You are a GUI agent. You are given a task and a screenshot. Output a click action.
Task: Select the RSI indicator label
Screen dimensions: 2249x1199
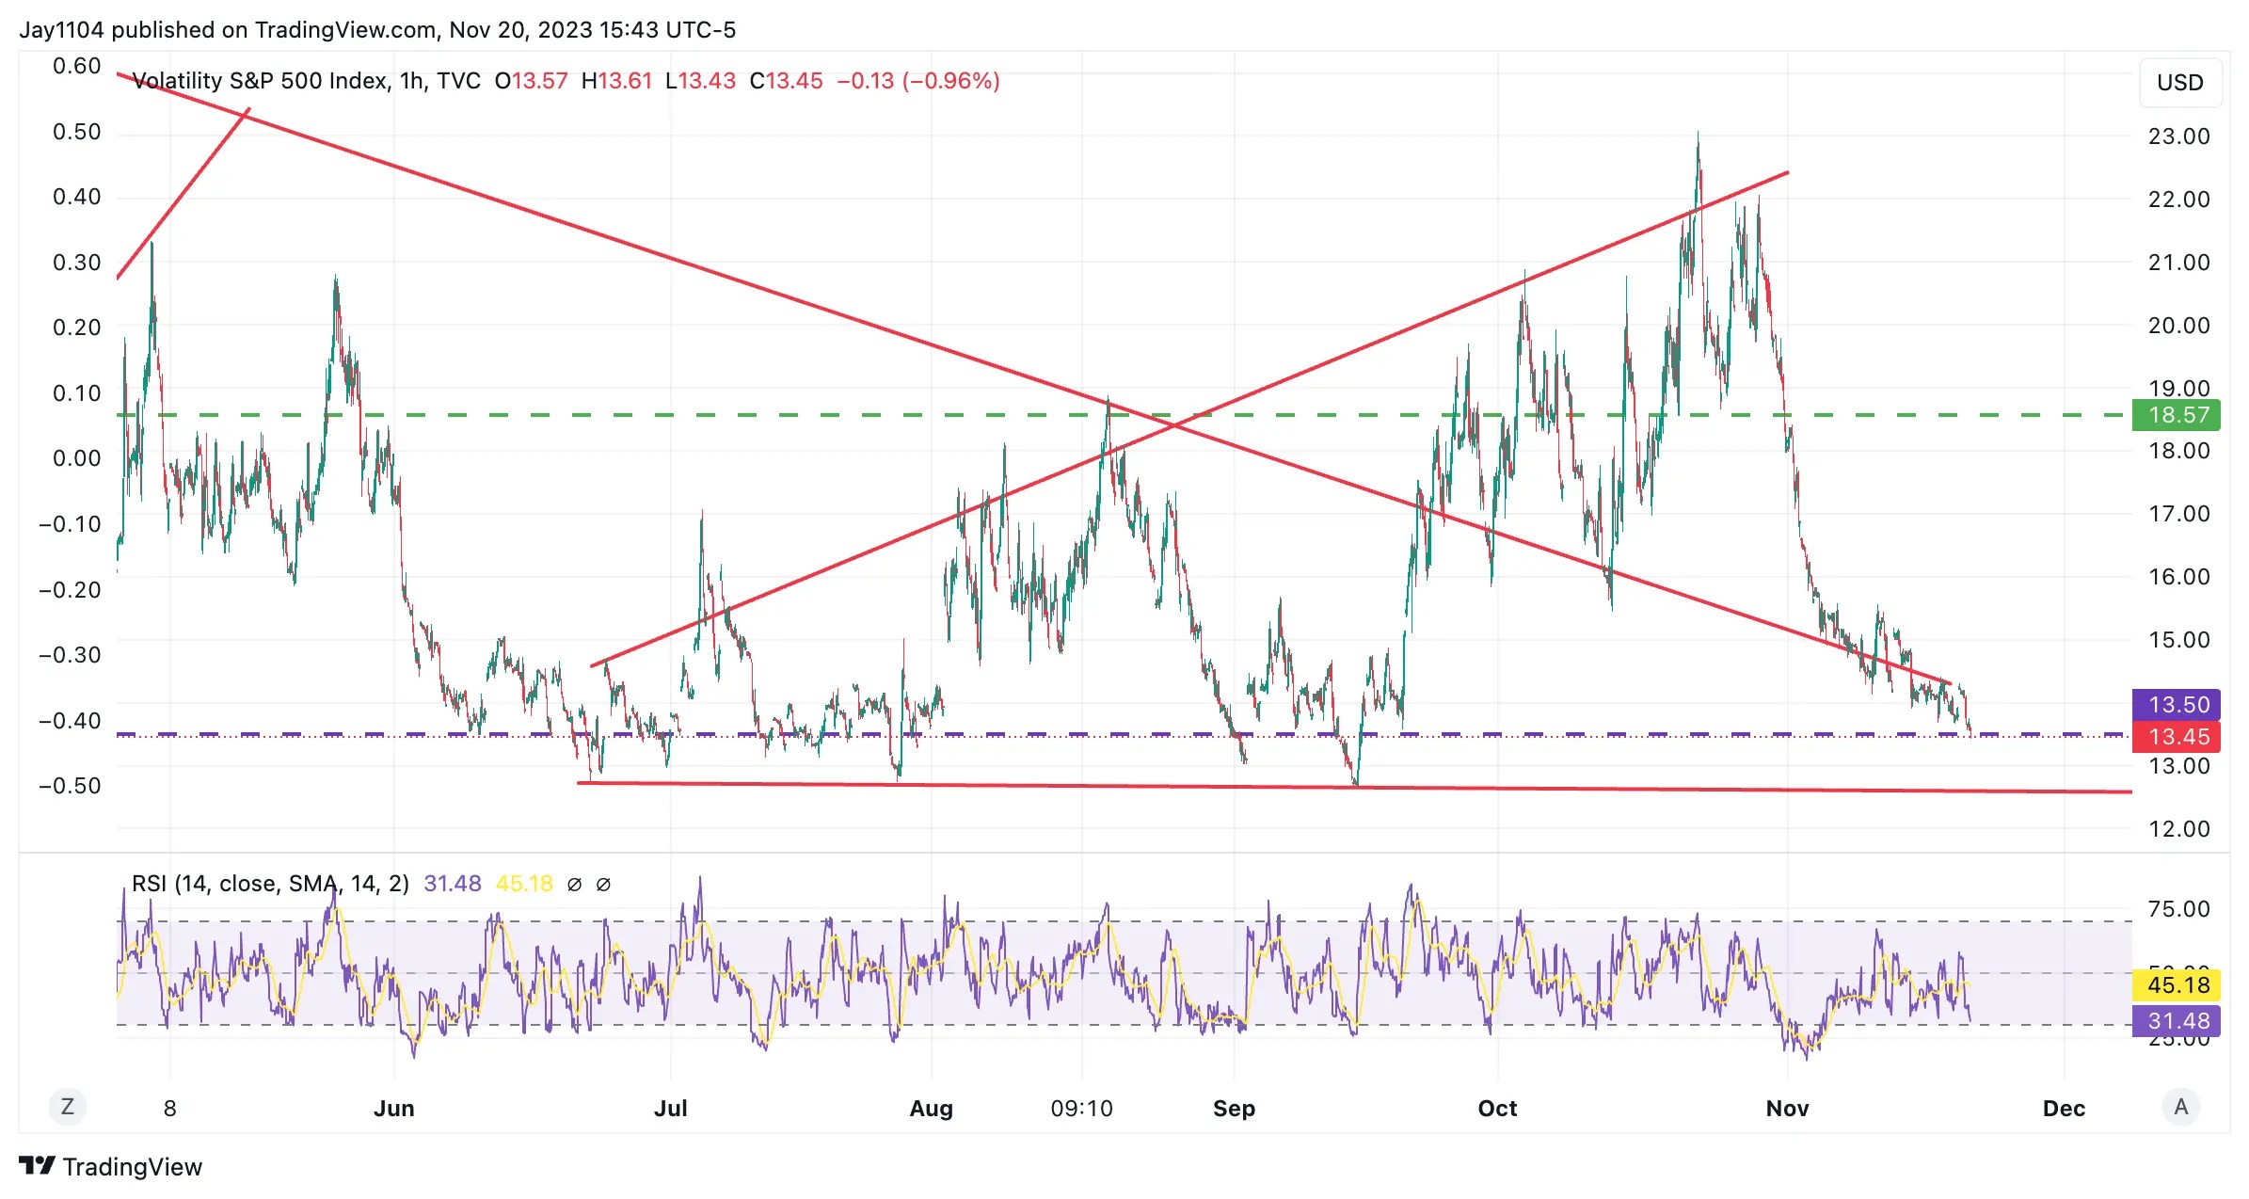pos(270,884)
